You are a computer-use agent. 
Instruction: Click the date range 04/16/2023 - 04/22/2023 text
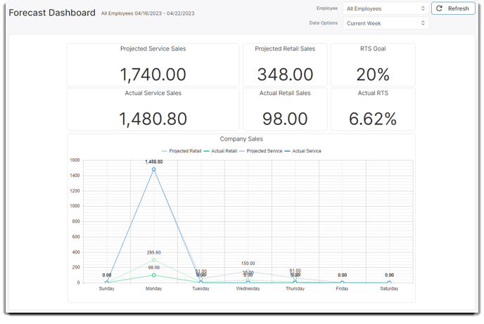point(165,13)
